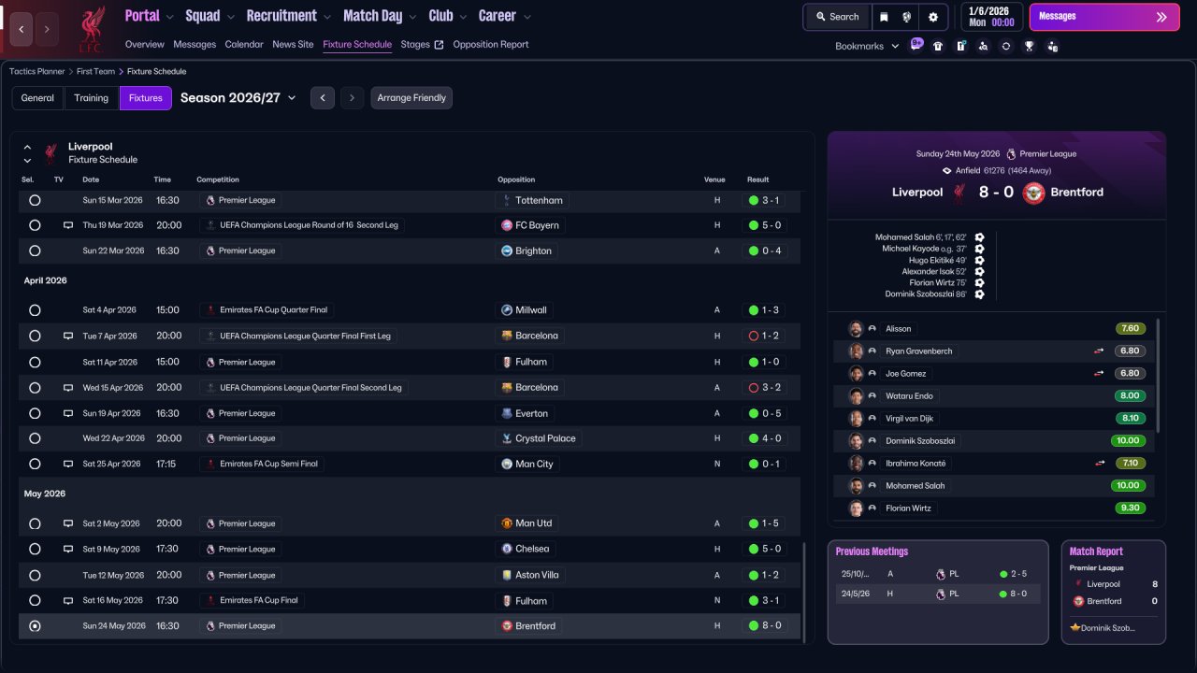Click the TV icon for the FC Bayern match

click(x=68, y=225)
